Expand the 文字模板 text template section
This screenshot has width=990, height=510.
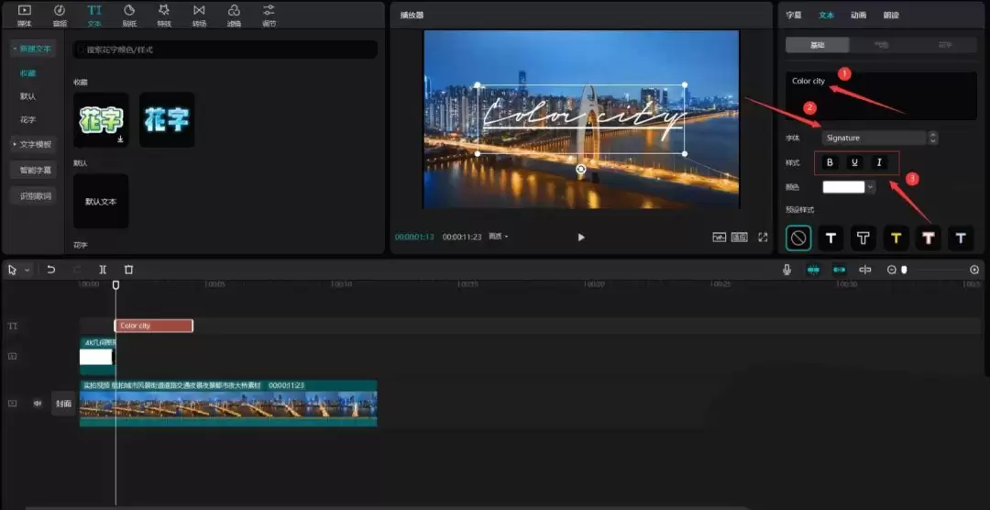tap(32, 144)
